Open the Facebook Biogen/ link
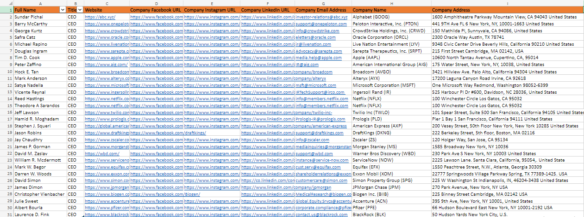 [165, 194]
